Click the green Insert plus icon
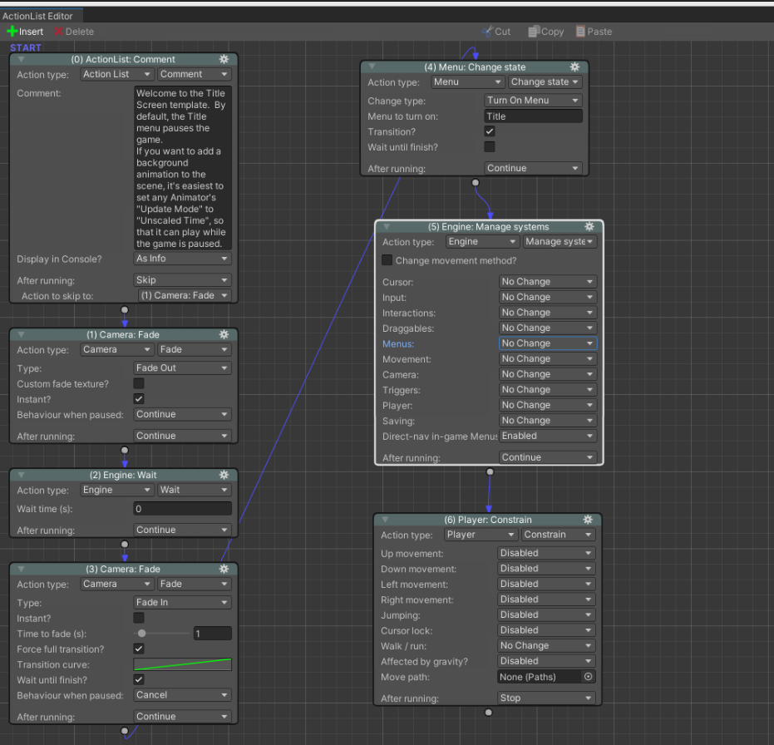This screenshot has width=774, height=745. tap(12, 32)
